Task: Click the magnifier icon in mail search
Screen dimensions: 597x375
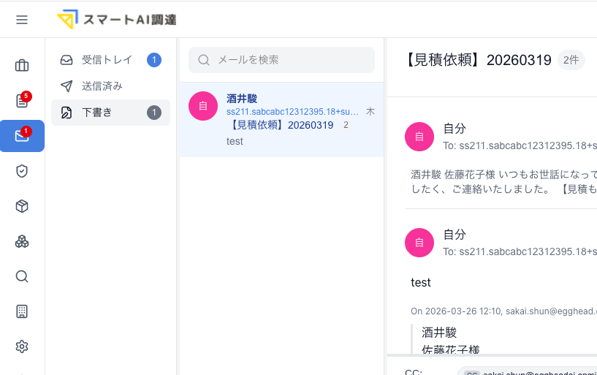Action: click(x=204, y=60)
